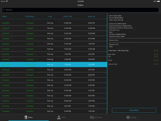161x121 pixels.
Task: Select the order placed at 12:58 PM
Action: tap(53, 70)
